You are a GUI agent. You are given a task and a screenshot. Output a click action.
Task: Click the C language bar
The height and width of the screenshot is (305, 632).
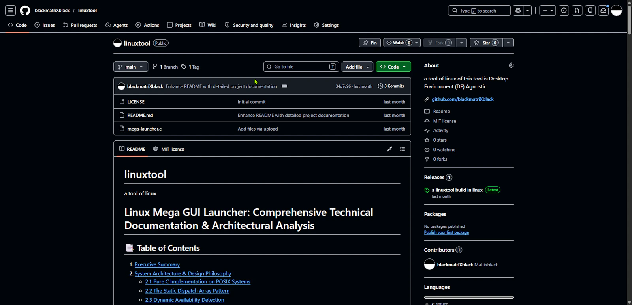[x=469, y=298]
